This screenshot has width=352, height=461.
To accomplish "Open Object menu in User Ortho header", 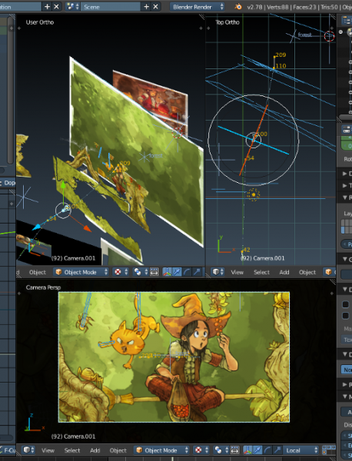I will (x=38, y=272).
